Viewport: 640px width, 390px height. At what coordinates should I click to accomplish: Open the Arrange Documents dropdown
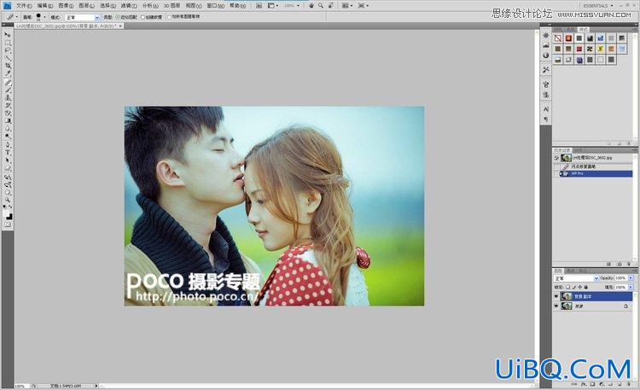[347, 6]
